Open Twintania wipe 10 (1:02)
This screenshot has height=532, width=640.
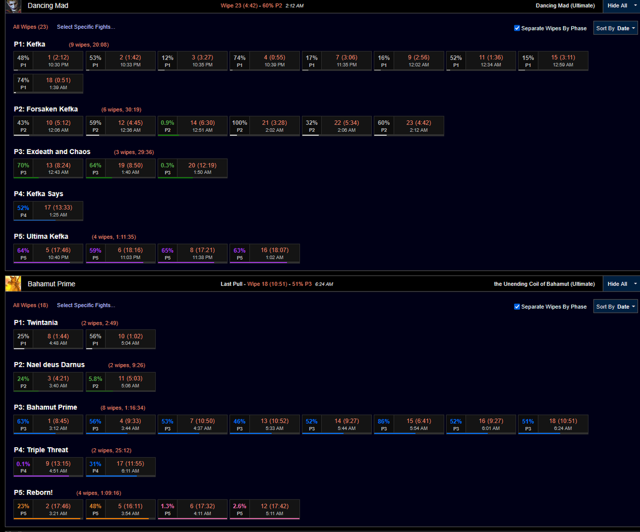tap(121, 340)
